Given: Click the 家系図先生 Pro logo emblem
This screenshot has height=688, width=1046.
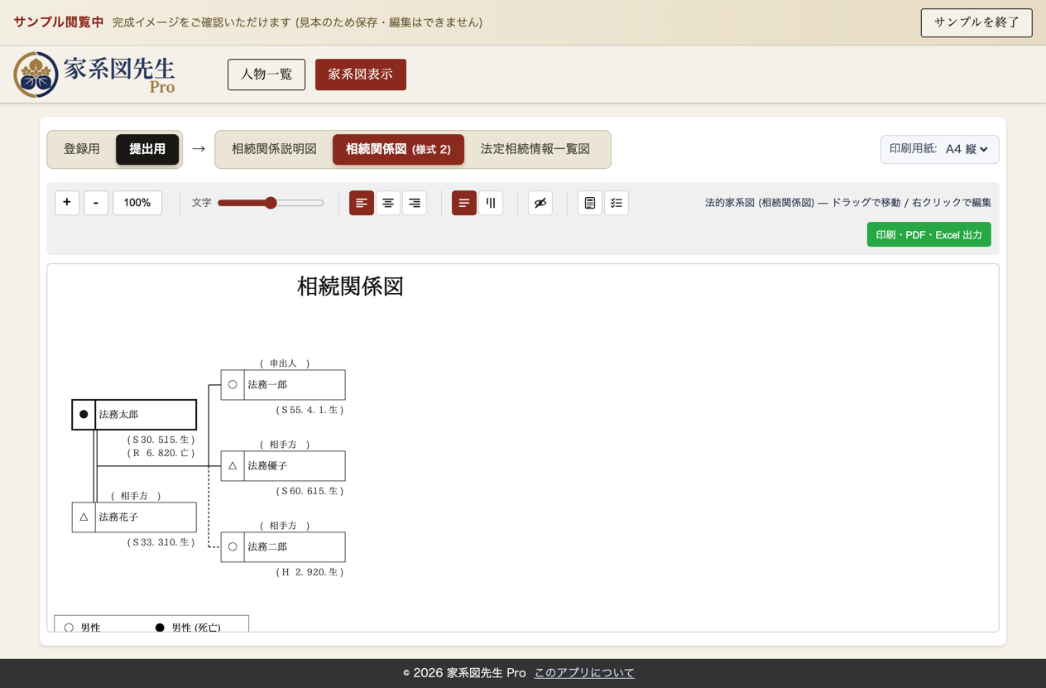Looking at the screenshot, I should 36,75.
